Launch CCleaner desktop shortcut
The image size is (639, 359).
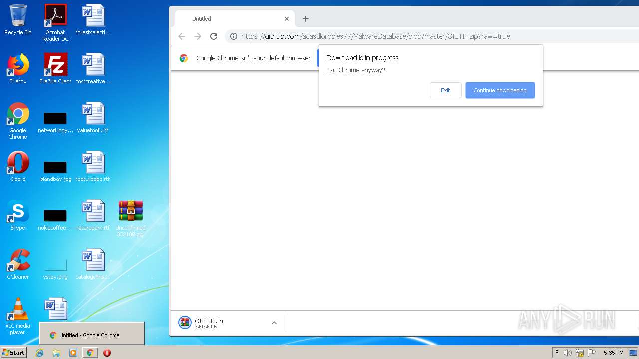(x=18, y=264)
